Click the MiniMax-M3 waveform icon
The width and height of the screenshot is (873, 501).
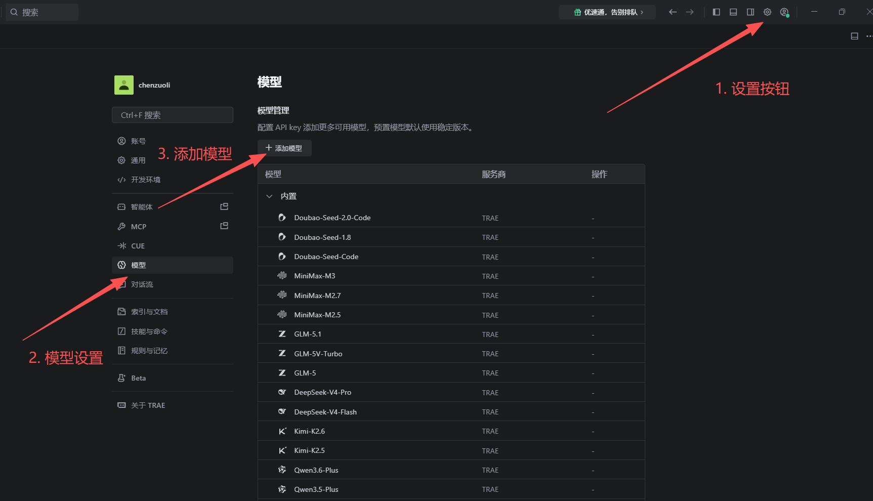tap(282, 276)
